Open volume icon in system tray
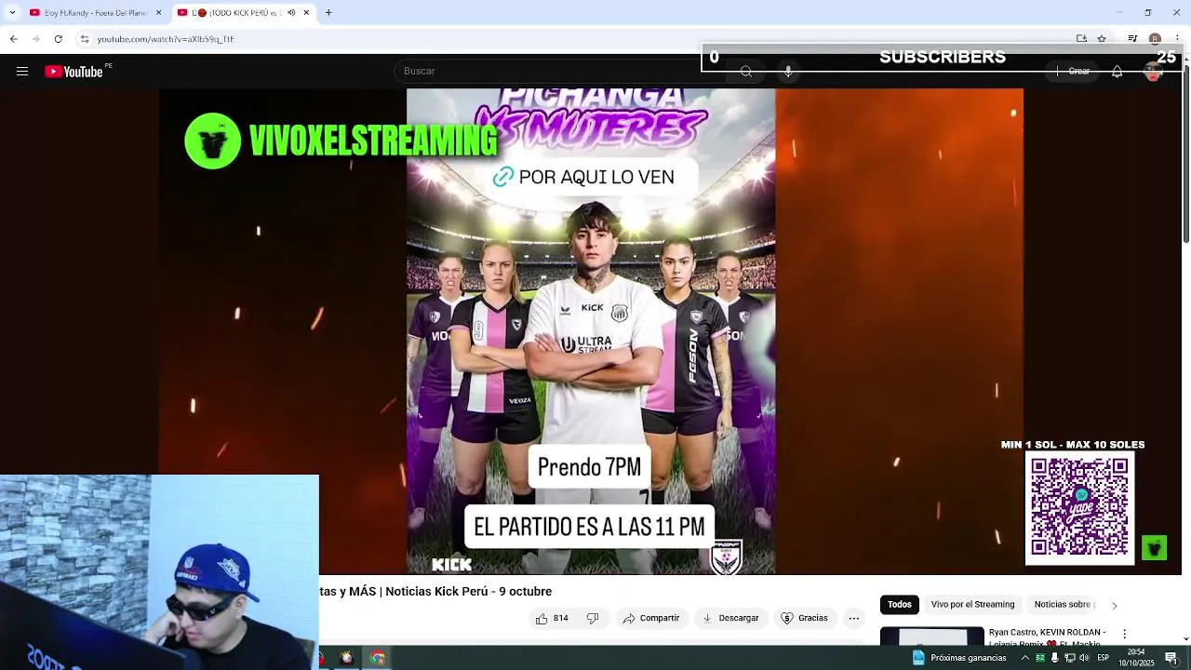The image size is (1191, 670). click(1084, 658)
